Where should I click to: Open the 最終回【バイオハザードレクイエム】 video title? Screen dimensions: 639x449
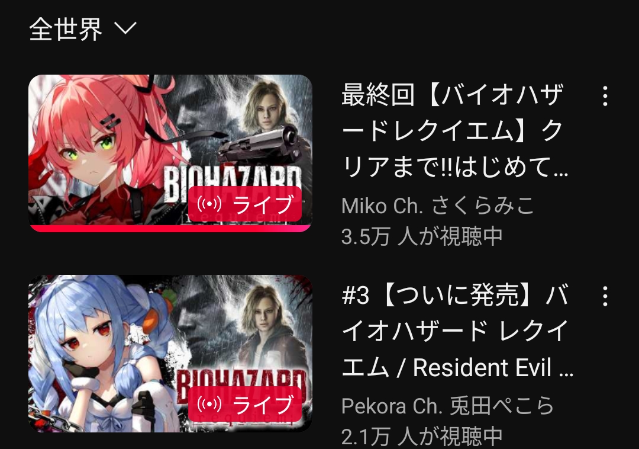click(454, 130)
